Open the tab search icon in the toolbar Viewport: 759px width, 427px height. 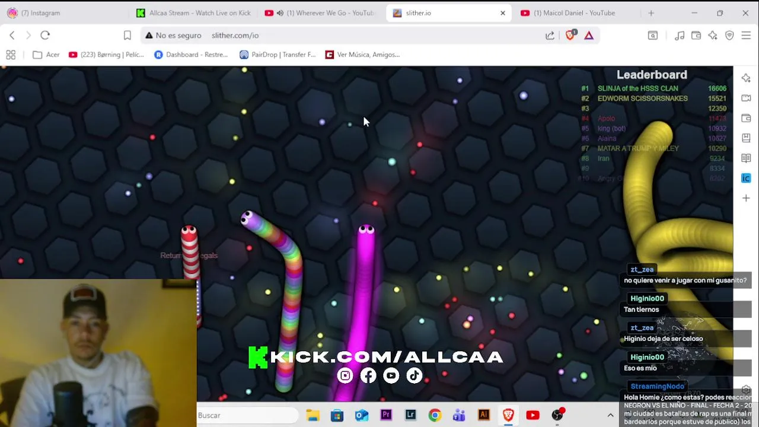pyautogui.click(x=653, y=36)
